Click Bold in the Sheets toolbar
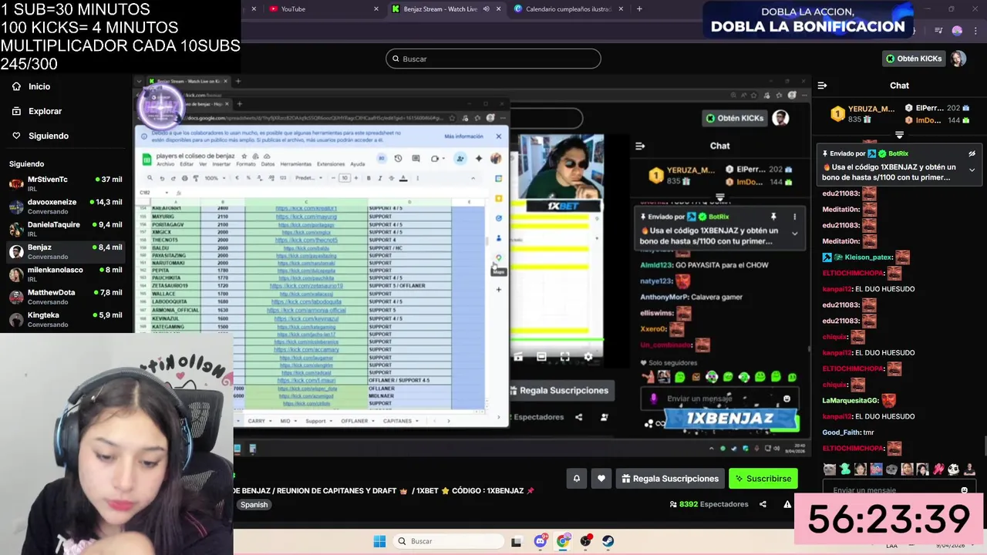987x555 pixels. point(369,178)
